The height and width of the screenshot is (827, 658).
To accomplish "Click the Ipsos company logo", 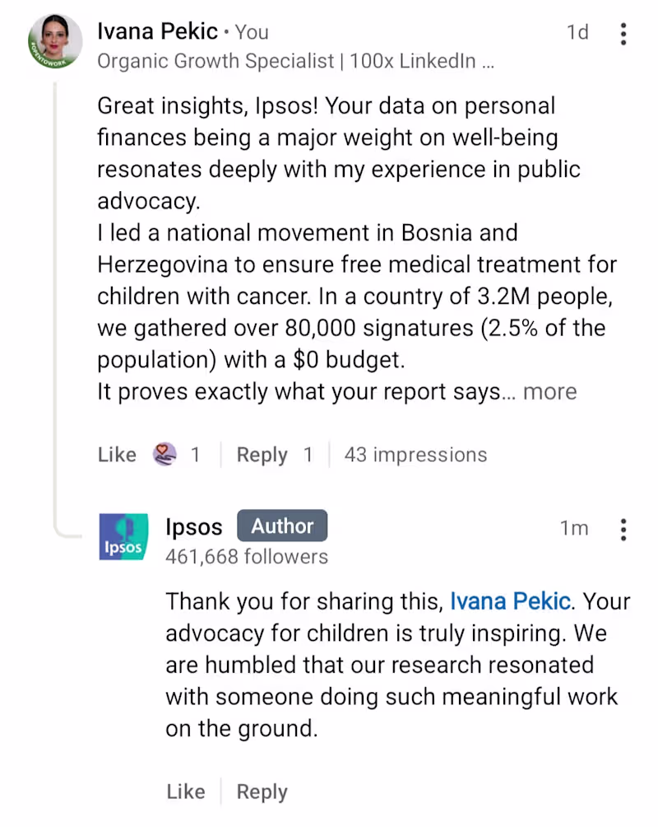I will tap(123, 537).
